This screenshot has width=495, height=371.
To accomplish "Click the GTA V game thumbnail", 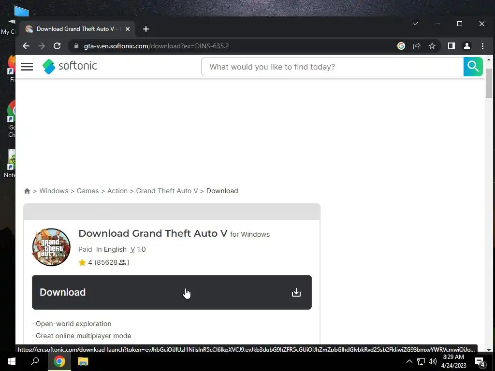I will (x=51, y=247).
